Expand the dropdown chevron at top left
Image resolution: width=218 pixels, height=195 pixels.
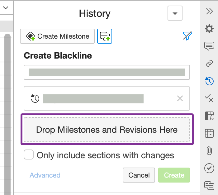[6, 7]
